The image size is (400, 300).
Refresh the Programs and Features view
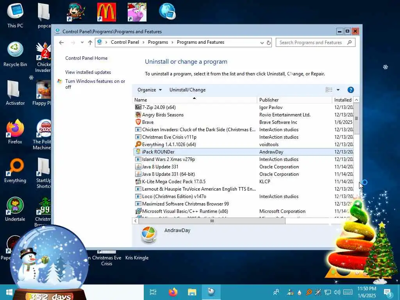269,43
